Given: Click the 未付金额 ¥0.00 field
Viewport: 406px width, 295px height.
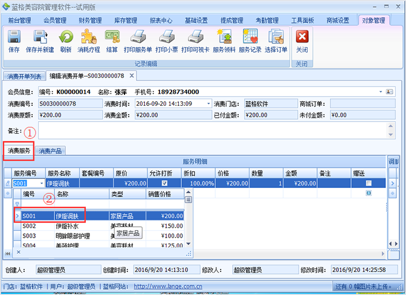Looking at the screenshot, I should (362, 115).
